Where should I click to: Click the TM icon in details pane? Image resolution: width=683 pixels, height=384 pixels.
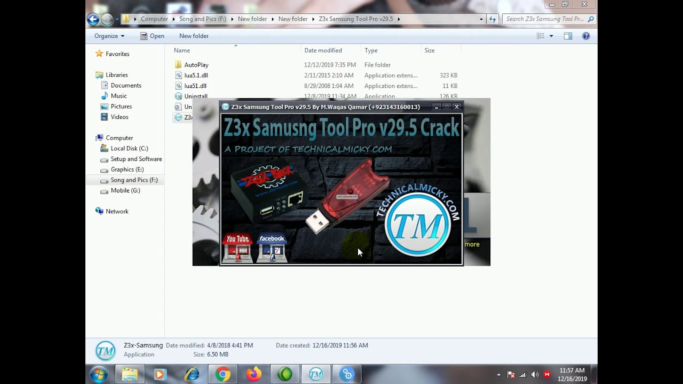point(105,350)
